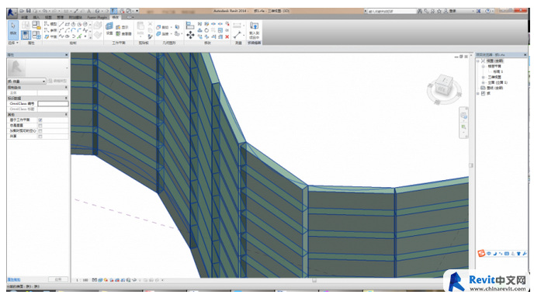
Task: Switch to the Fuzor Plugin ribbon tab
Action: coord(97,17)
